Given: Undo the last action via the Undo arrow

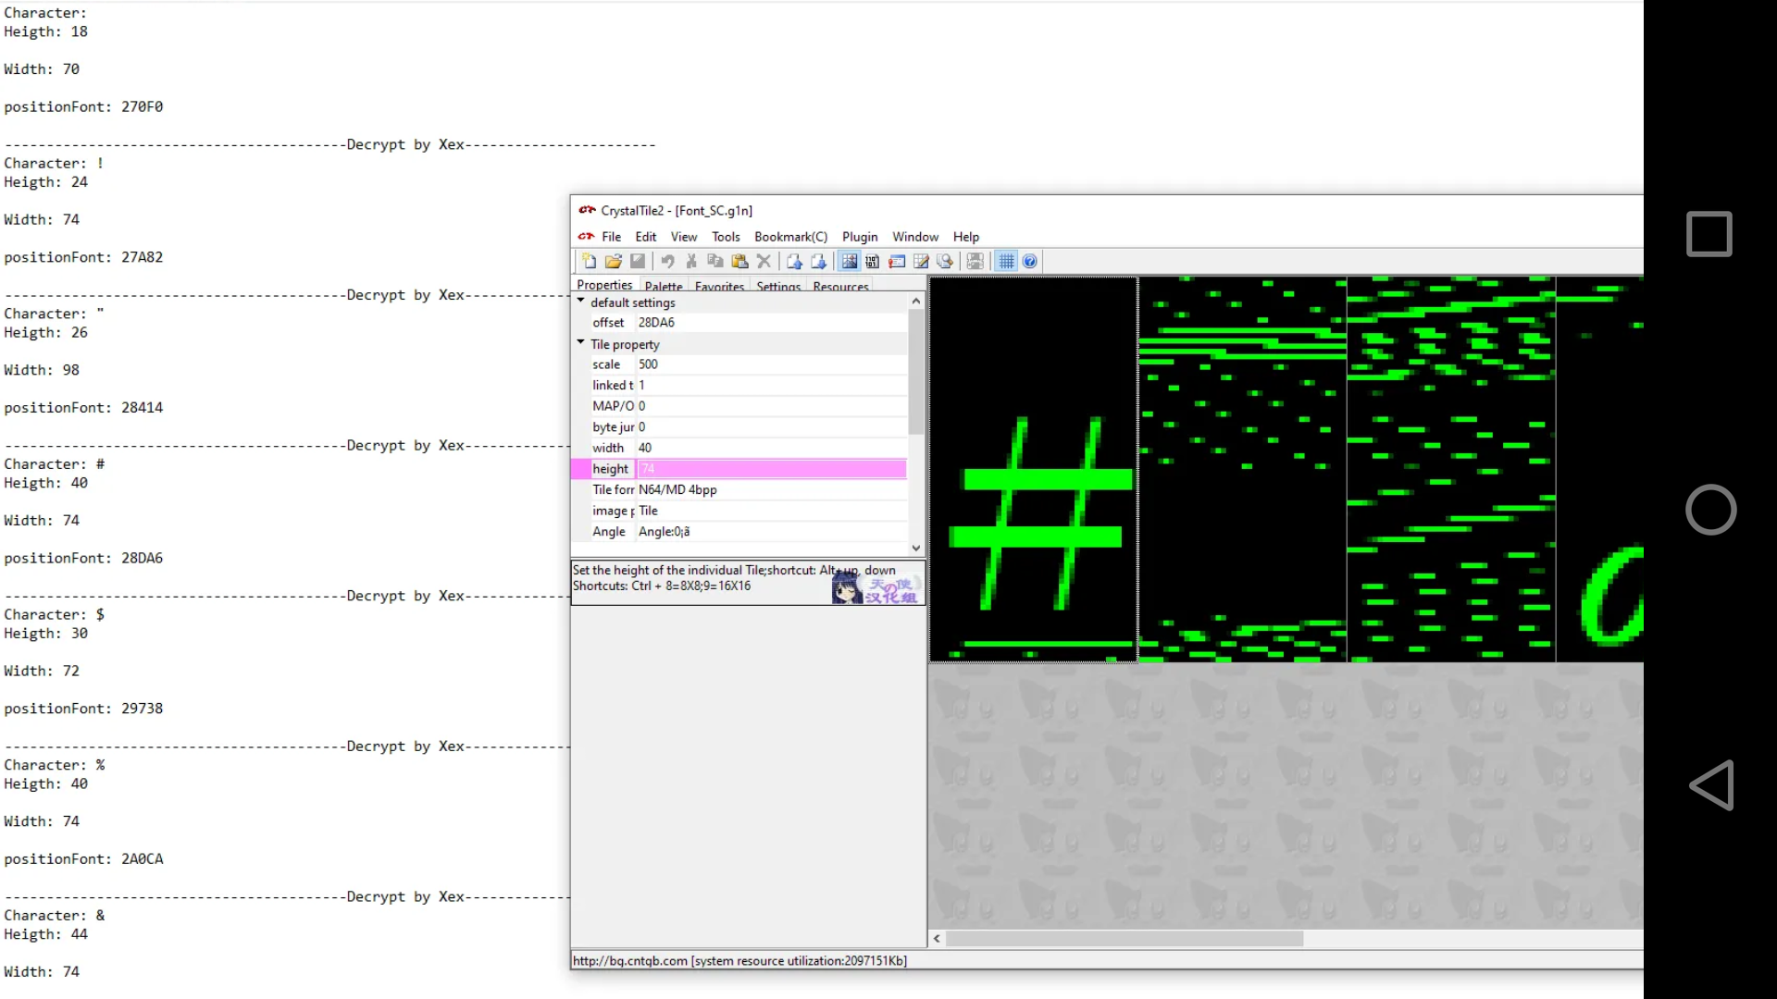Looking at the screenshot, I should click(668, 261).
